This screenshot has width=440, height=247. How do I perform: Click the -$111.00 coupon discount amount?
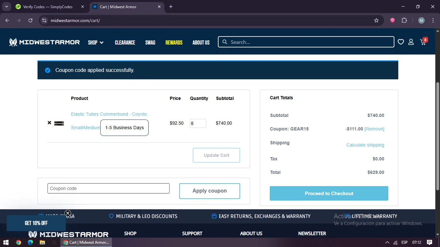click(x=354, y=129)
